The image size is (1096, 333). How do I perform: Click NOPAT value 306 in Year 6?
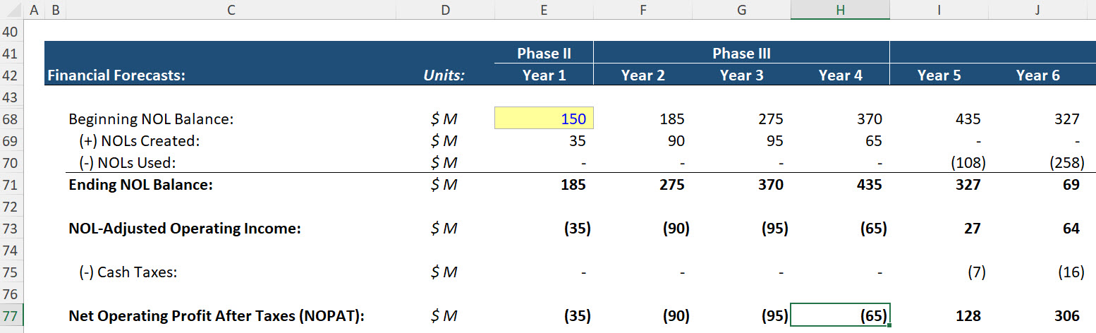coord(1066,316)
